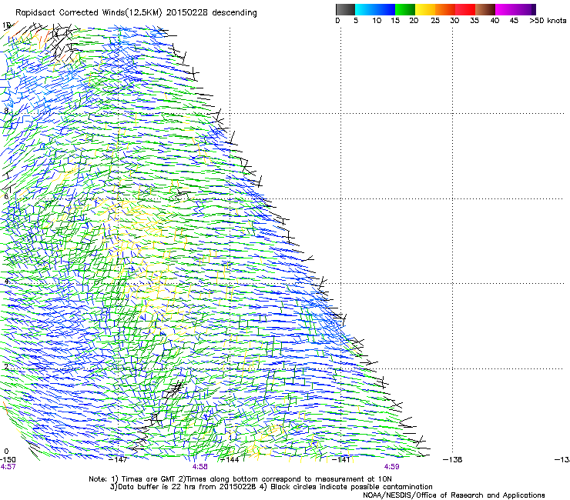Click the dark purple 45-50 knots swatch
The height and width of the screenshot is (500, 570).
[x=525, y=9]
